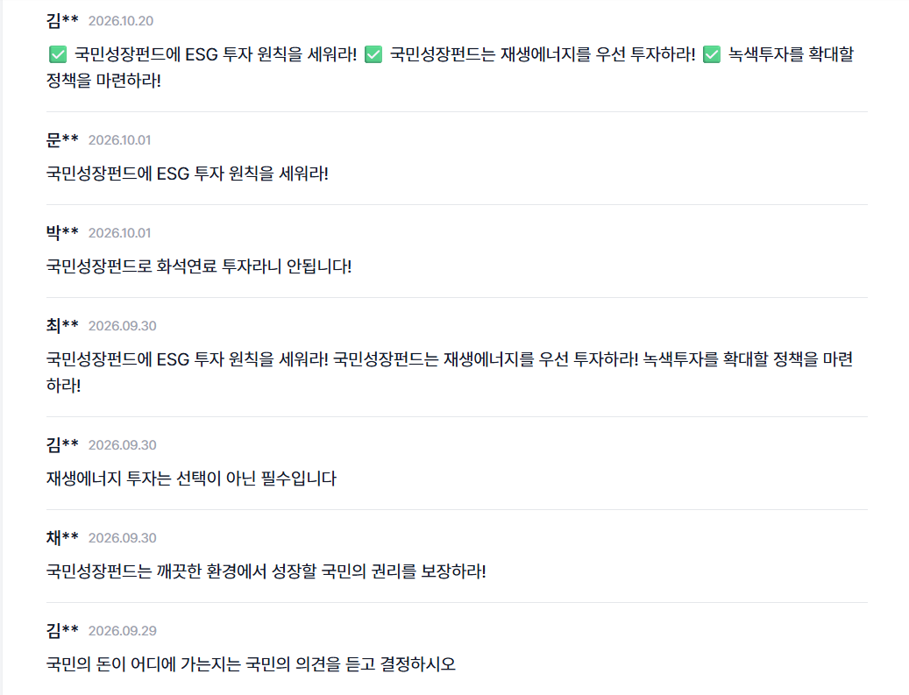
Task: Click the 2026.09.29 date on last comment
Action: 123,631
